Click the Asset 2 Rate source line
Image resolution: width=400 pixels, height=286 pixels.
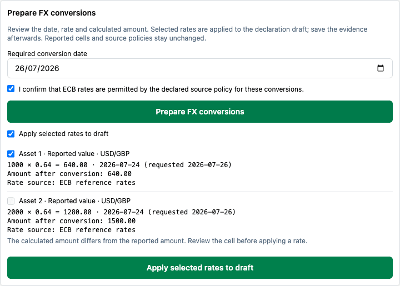click(x=72, y=230)
